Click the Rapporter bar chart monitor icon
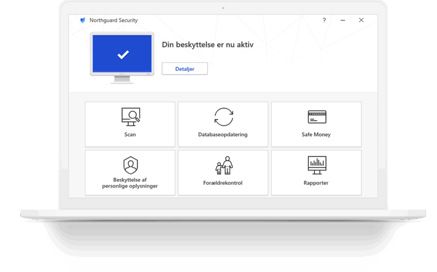The height and width of the screenshot is (272, 437). click(317, 165)
